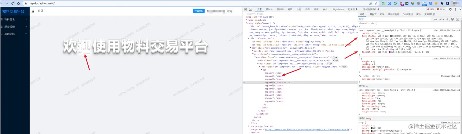Expand the head node in the DOM tree
Image resolution: width=462 pixels, height=134 pixels.
tap(246, 20)
